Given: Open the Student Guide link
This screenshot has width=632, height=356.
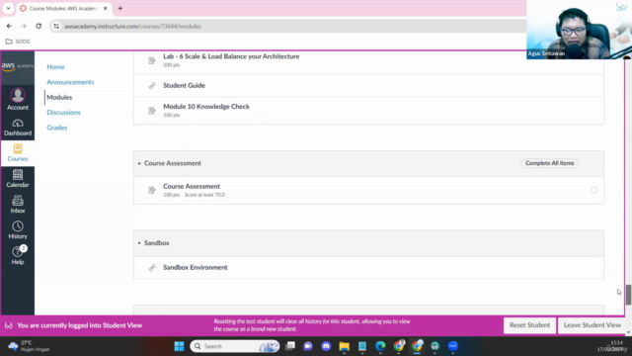Looking at the screenshot, I should click(x=185, y=86).
